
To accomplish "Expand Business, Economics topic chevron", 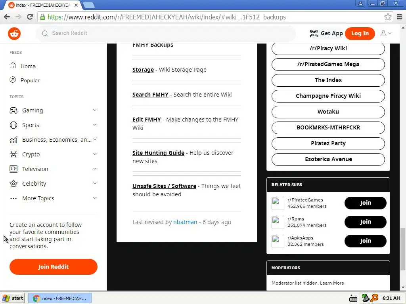I will (95, 140).
